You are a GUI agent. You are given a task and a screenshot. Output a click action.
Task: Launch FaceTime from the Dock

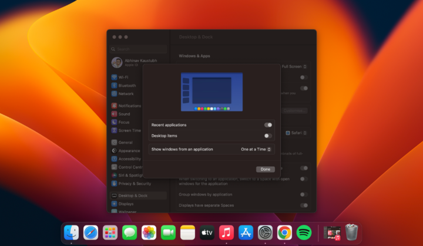point(169,232)
